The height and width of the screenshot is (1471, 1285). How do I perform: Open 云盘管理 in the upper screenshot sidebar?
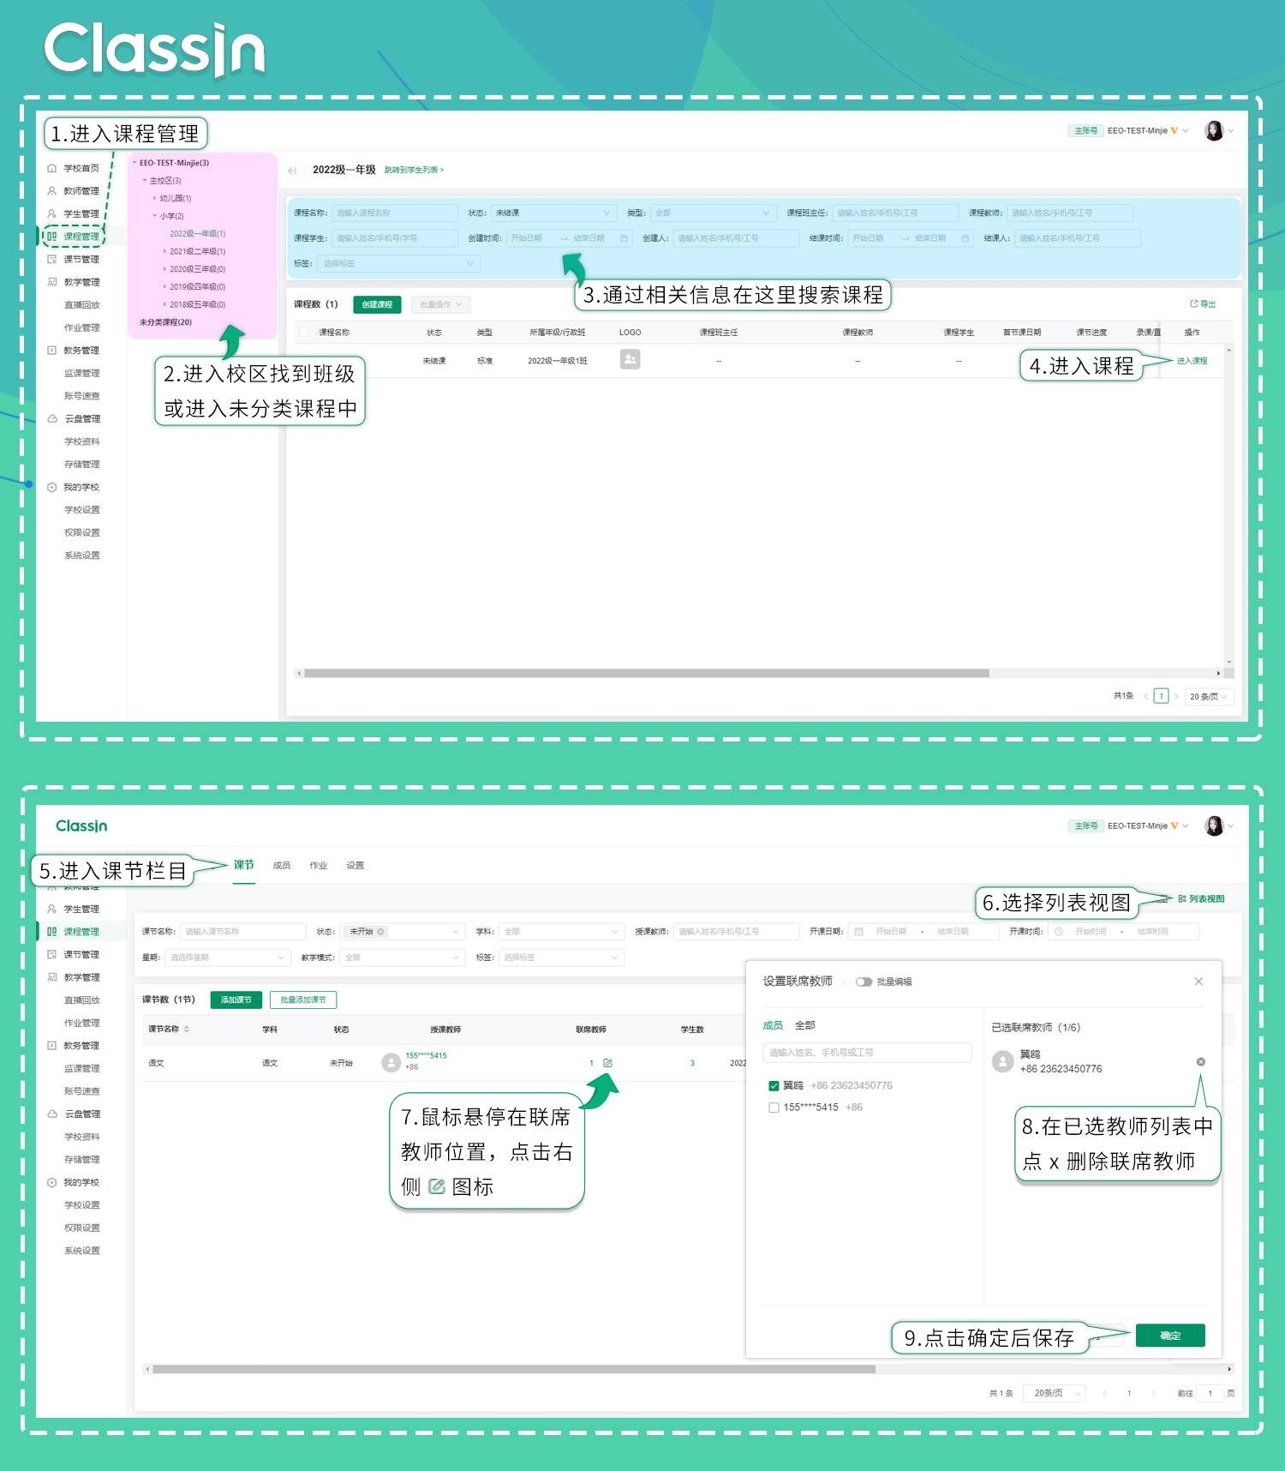click(x=74, y=418)
